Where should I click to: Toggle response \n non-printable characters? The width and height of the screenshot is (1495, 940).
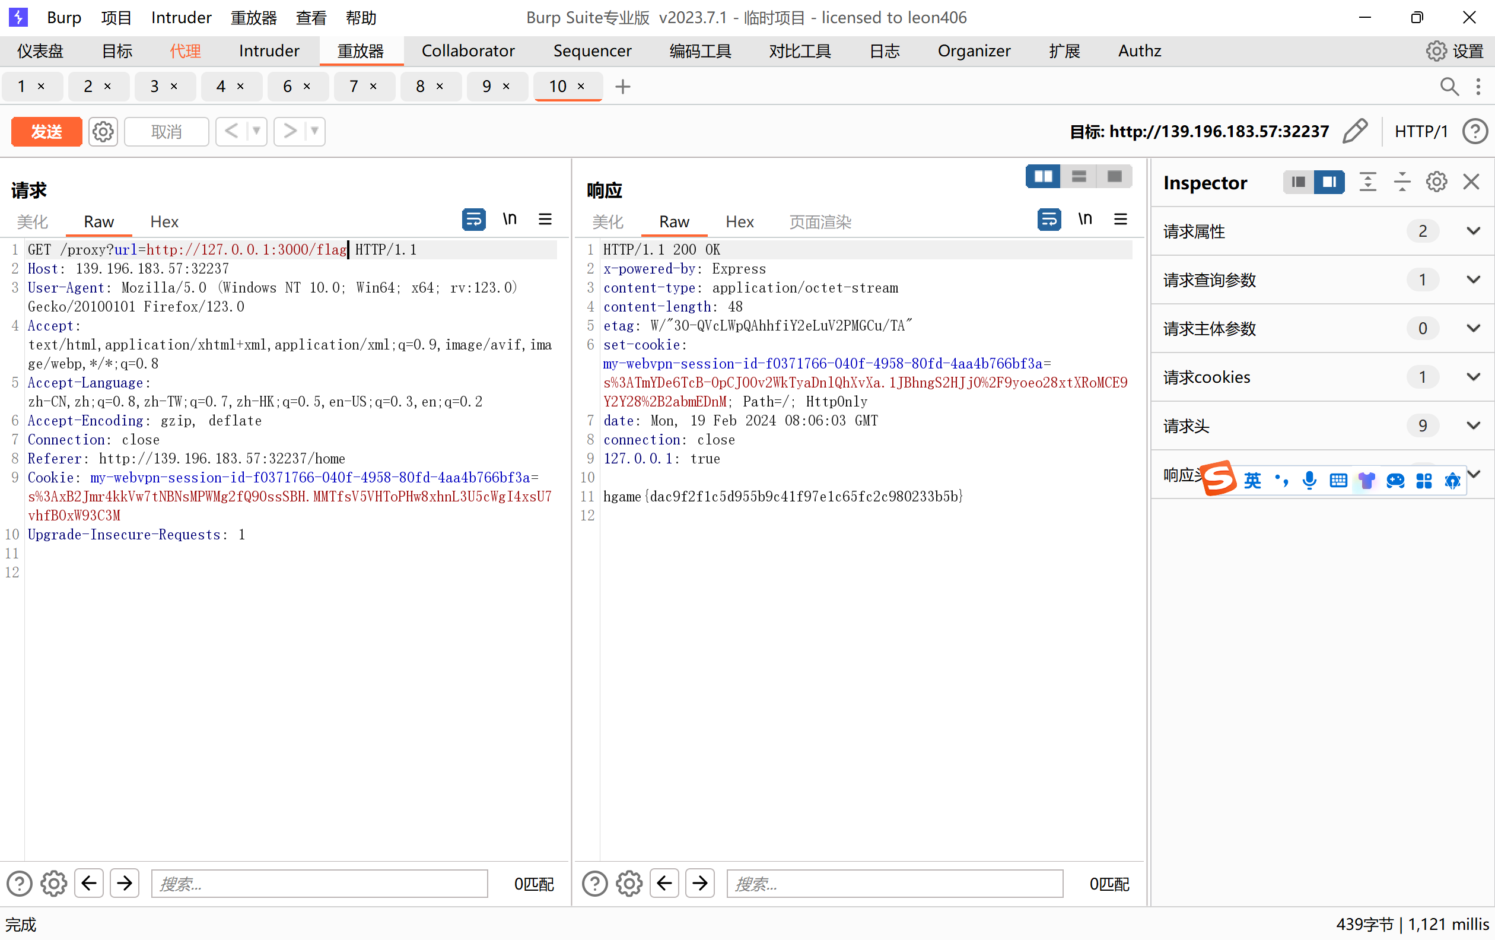(1085, 219)
